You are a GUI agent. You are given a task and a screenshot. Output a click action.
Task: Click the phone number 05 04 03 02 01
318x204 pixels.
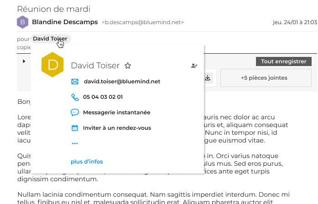coord(103,97)
